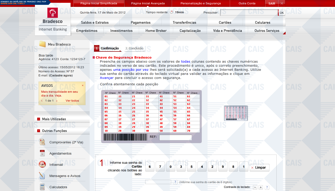Click the Agendamentos calendar icon
Image resolution: width=335 pixels, height=191 pixels.
click(x=42, y=153)
